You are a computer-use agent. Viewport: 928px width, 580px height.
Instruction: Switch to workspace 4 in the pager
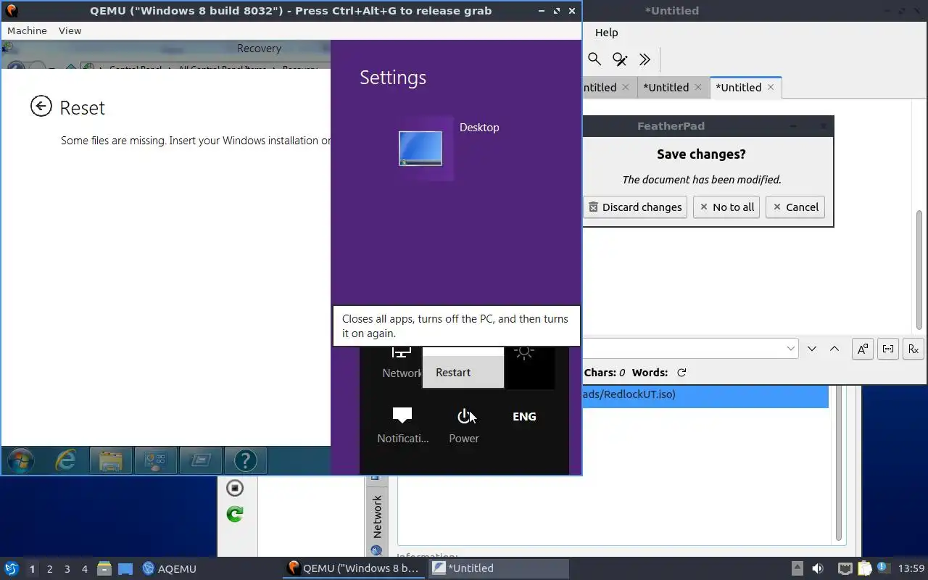tap(84, 569)
